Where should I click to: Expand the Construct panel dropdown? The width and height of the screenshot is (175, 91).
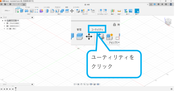coord(113,14)
